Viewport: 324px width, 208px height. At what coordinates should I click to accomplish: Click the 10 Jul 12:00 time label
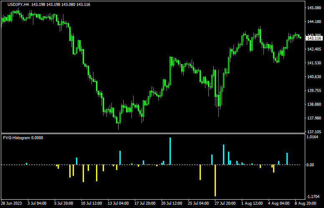tap(91, 203)
